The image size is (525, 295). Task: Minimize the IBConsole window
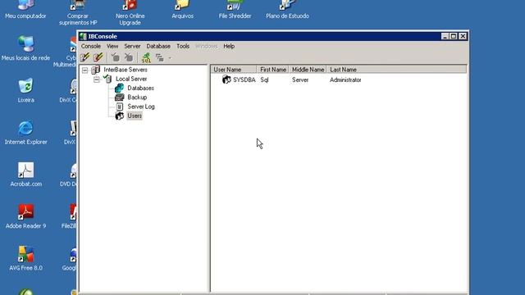click(x=445, y=36)
